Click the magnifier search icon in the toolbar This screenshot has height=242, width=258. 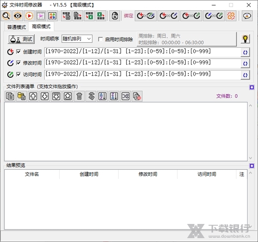(x=6, y=16)
